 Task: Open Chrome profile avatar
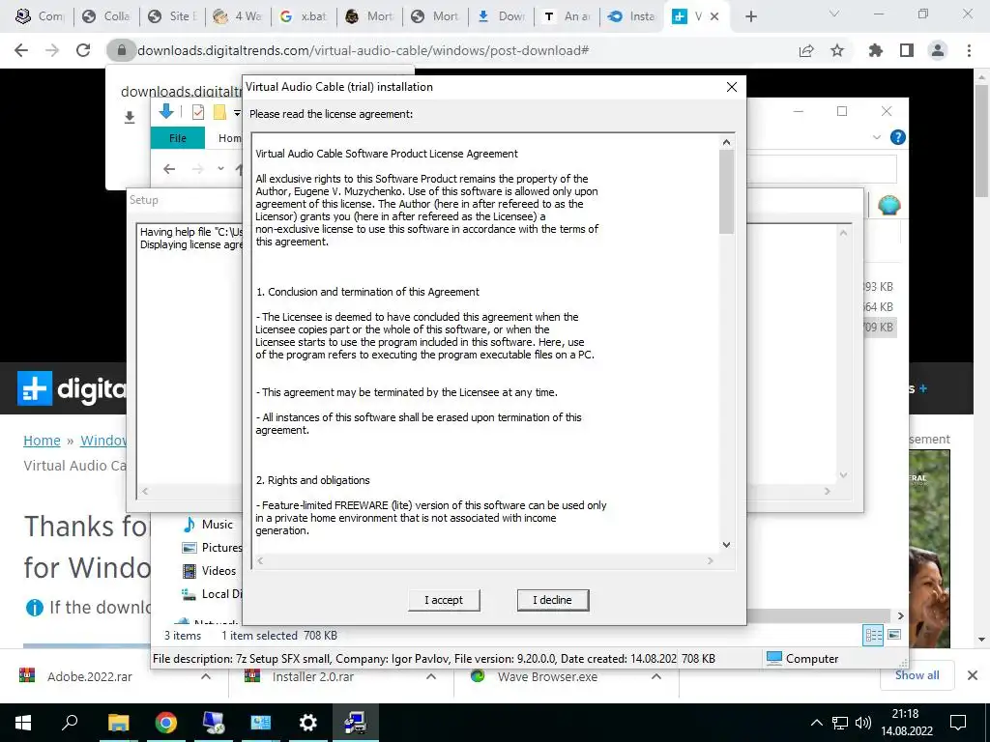tap(938, 50)
